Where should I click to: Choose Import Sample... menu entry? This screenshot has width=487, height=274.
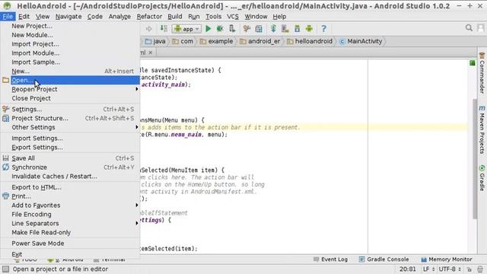tap(70, 62)
